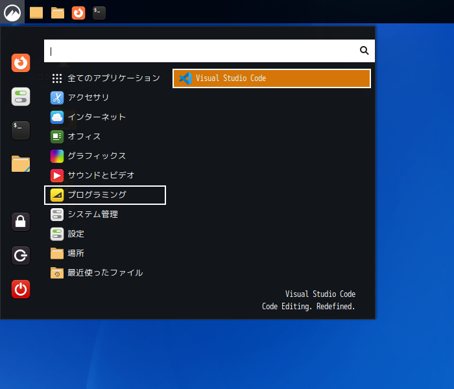Click the first tan folder icon in the top panel

point(36,13)
